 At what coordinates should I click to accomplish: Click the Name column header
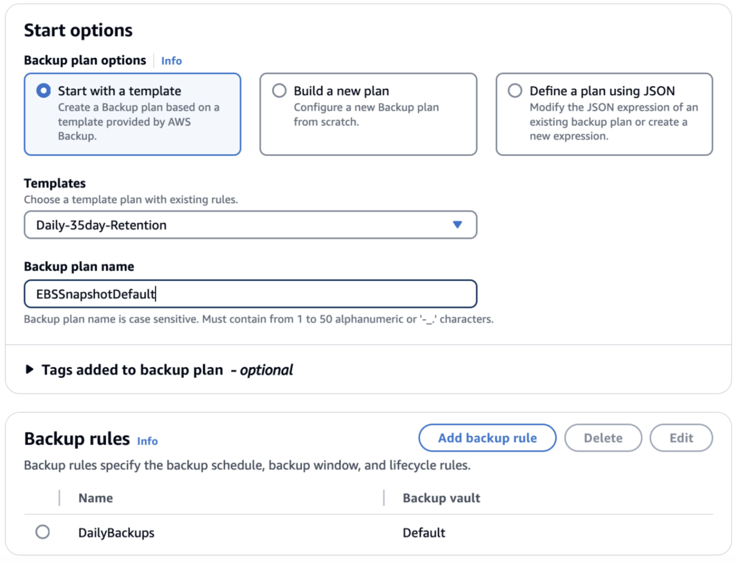(x=96, y=498)
